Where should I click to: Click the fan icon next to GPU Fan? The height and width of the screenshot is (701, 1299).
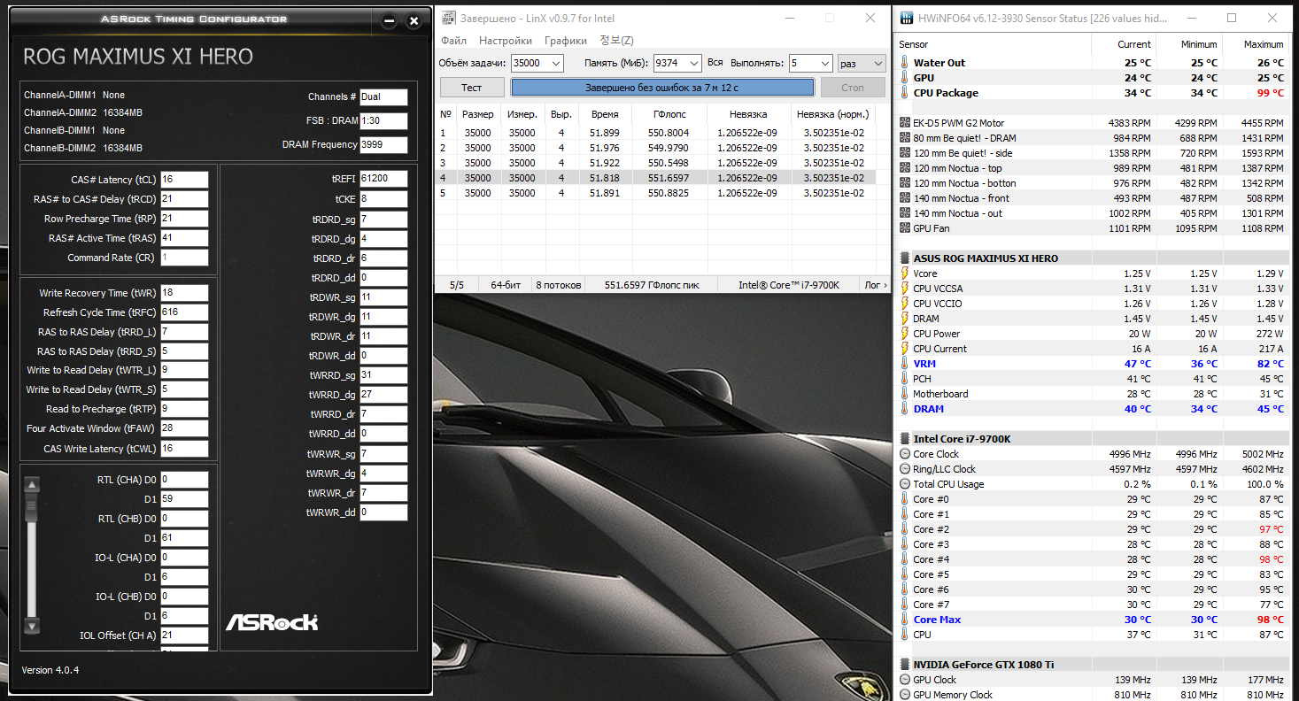904,228
